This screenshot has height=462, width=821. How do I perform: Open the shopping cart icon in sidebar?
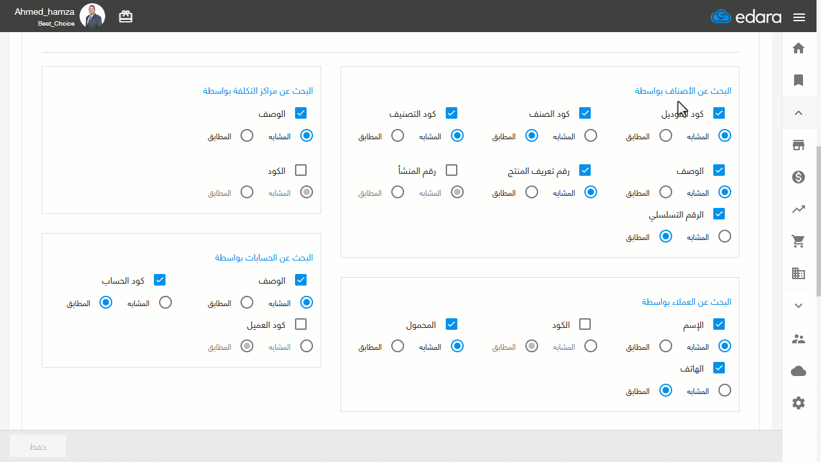[799, 241]
